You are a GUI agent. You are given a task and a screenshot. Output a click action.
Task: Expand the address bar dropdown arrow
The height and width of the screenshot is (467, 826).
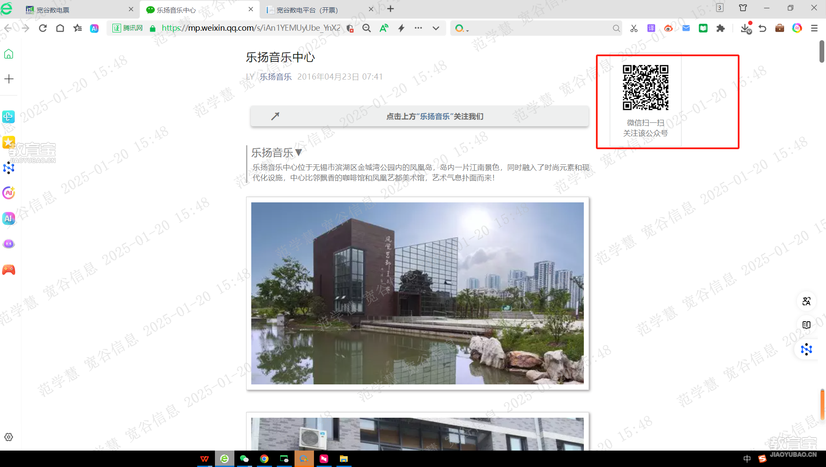(436, 28)
